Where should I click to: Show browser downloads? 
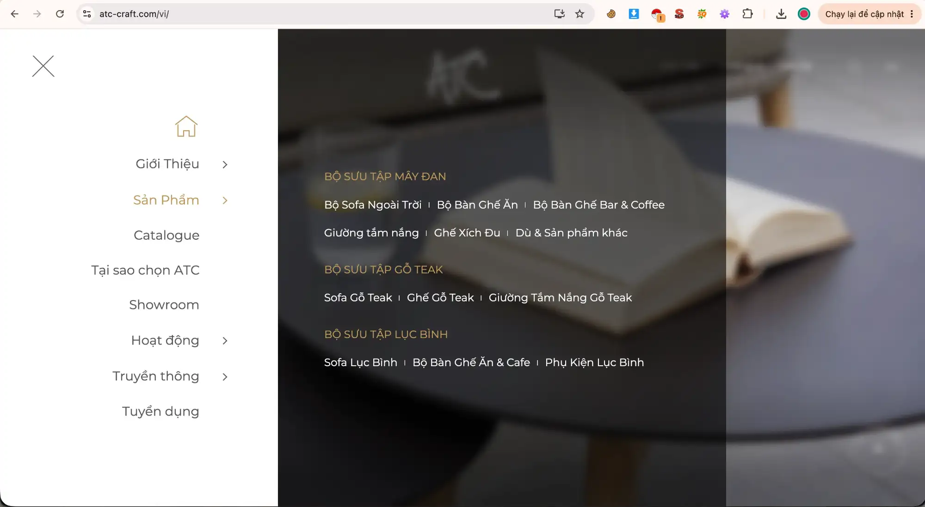pyautogui.click(x=781, y=14)
